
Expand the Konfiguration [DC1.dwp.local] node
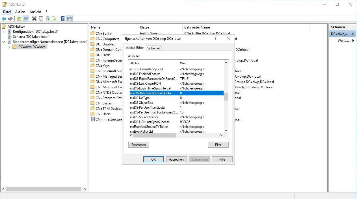(4, 32)
